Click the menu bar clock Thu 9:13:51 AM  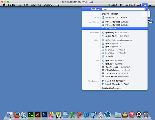tap(132, 5)
